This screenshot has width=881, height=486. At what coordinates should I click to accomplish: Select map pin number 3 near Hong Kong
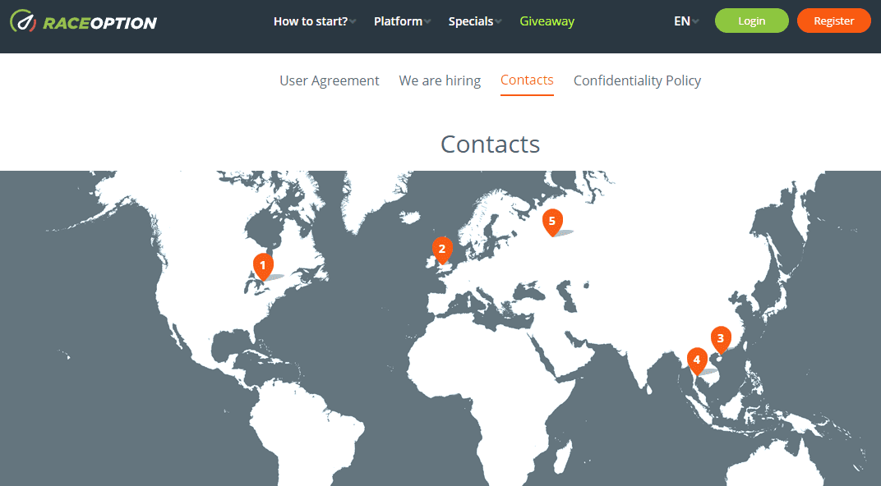pos(721,337)
